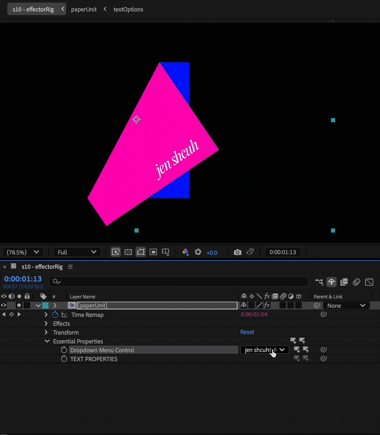Pull all Essential Properties from master

click(293, 341)
